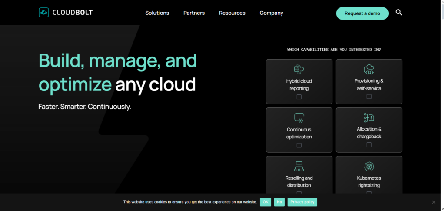445x211 pixels.
Task: Expand the Solutions menu
Action: [157, 13]
